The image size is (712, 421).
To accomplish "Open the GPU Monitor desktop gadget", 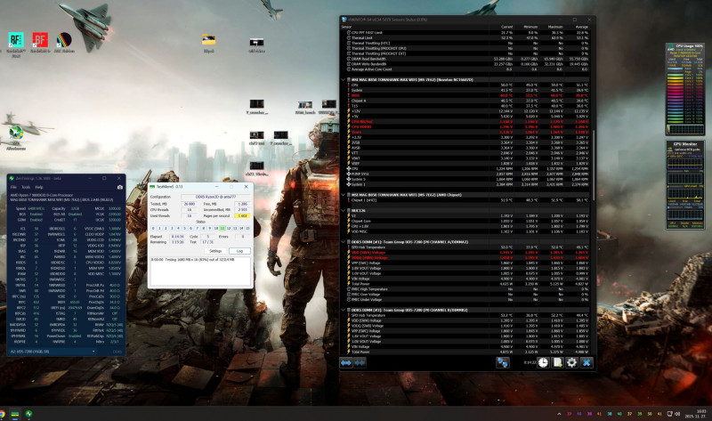I will point(685,184).
